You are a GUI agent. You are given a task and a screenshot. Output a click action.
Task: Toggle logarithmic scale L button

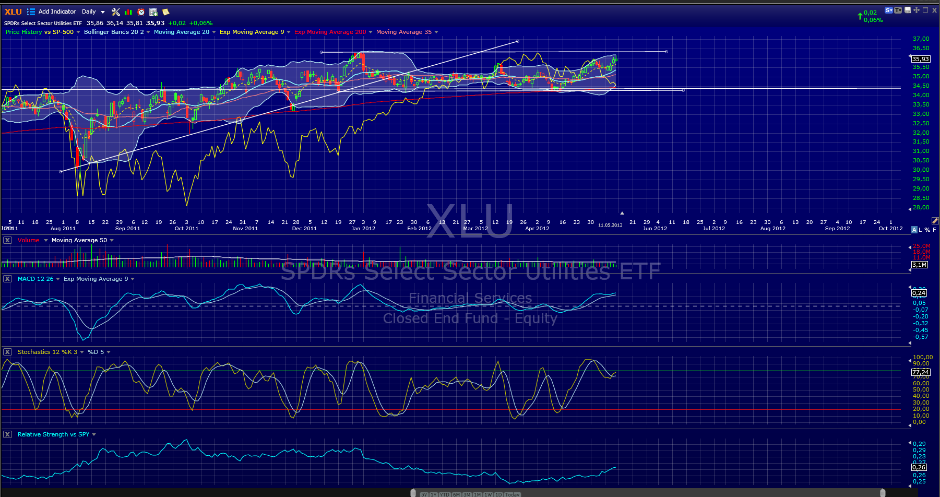point(921,230)
